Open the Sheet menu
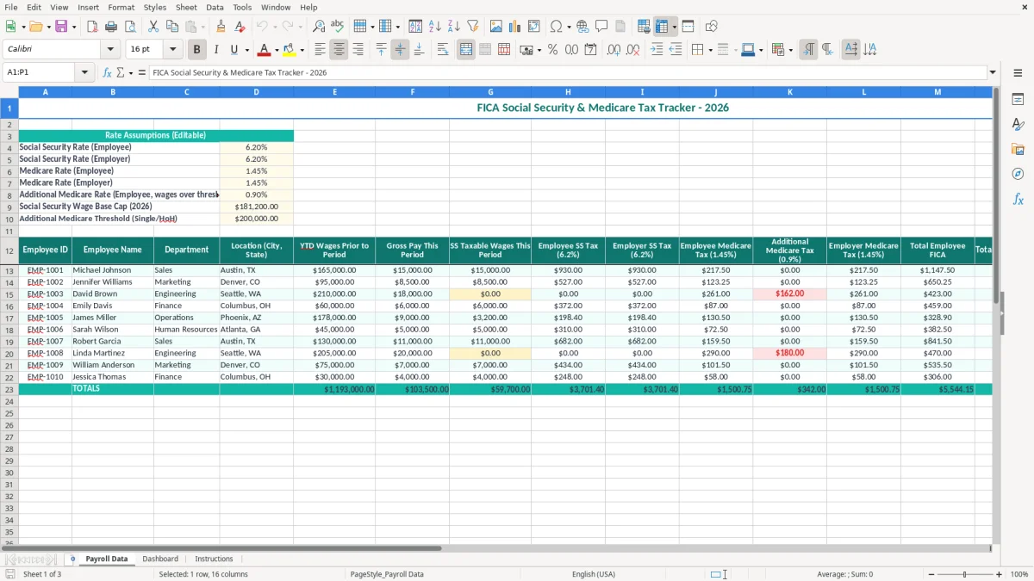Image resolution: width=1034 pixels, height=581 pixels. coord(186,7)
